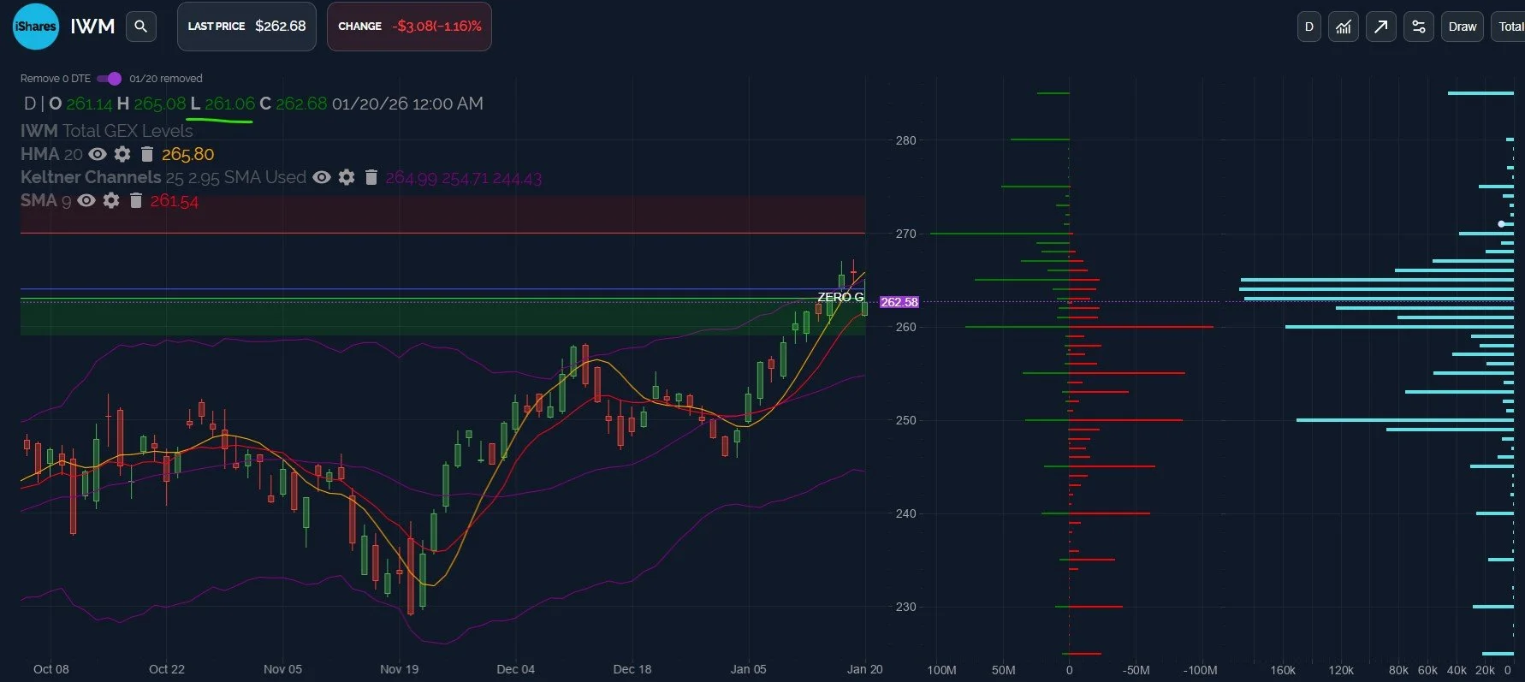Viewport: 1525px width, 682px height.
Task: Delete the SMA 9 indicator
Action: point(136,200)
